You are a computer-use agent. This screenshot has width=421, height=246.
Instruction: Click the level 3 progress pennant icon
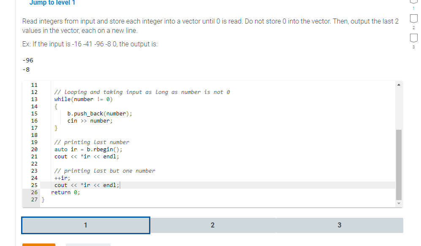click(413, 38)
